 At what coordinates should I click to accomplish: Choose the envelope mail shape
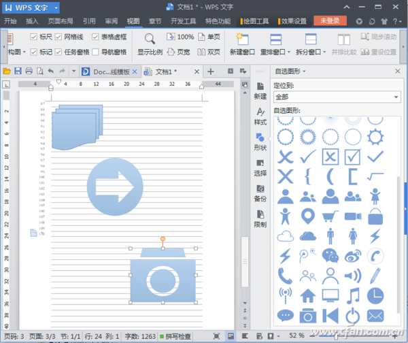pos(375,316)
